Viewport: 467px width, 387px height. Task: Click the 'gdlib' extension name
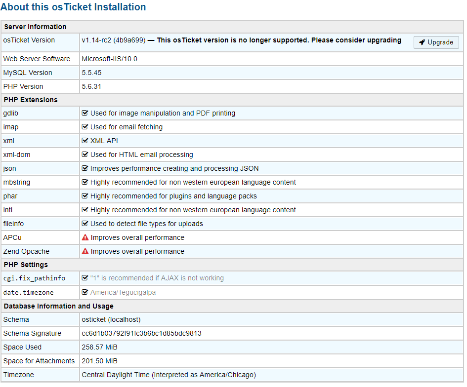[11, 113]
